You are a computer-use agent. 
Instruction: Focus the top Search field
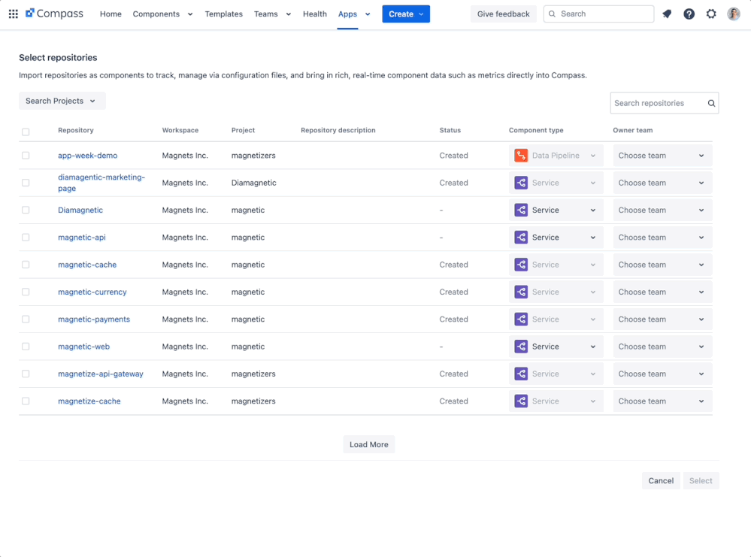coord(598,14)
